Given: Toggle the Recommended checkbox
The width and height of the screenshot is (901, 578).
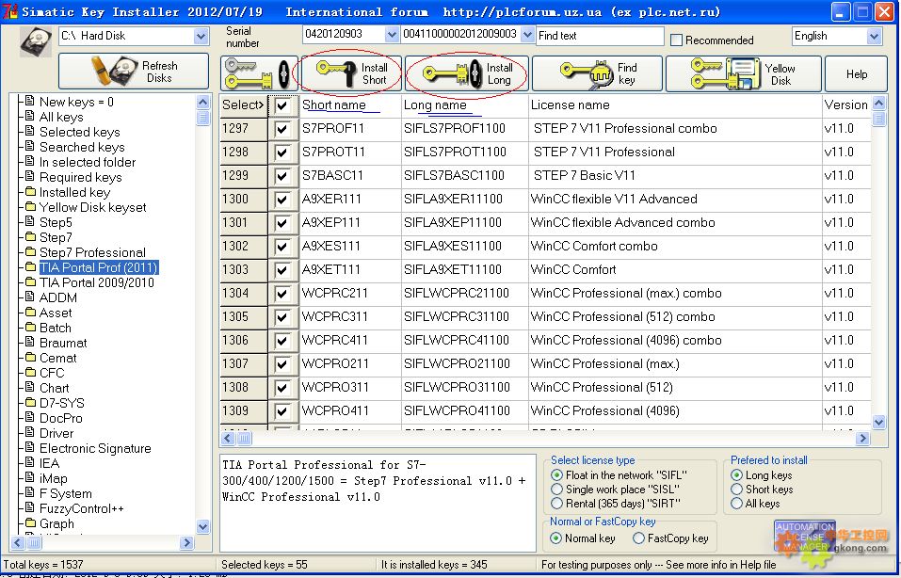Looking at the screenshot, I should click(677, 40).
